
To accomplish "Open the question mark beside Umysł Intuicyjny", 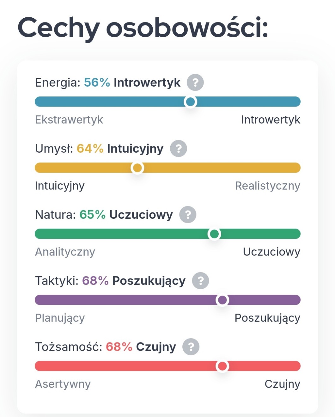I will click(x=179, y=149).
